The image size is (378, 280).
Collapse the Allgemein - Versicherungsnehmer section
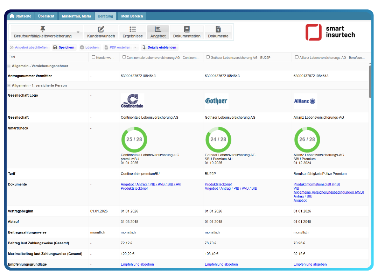(9, 66)
